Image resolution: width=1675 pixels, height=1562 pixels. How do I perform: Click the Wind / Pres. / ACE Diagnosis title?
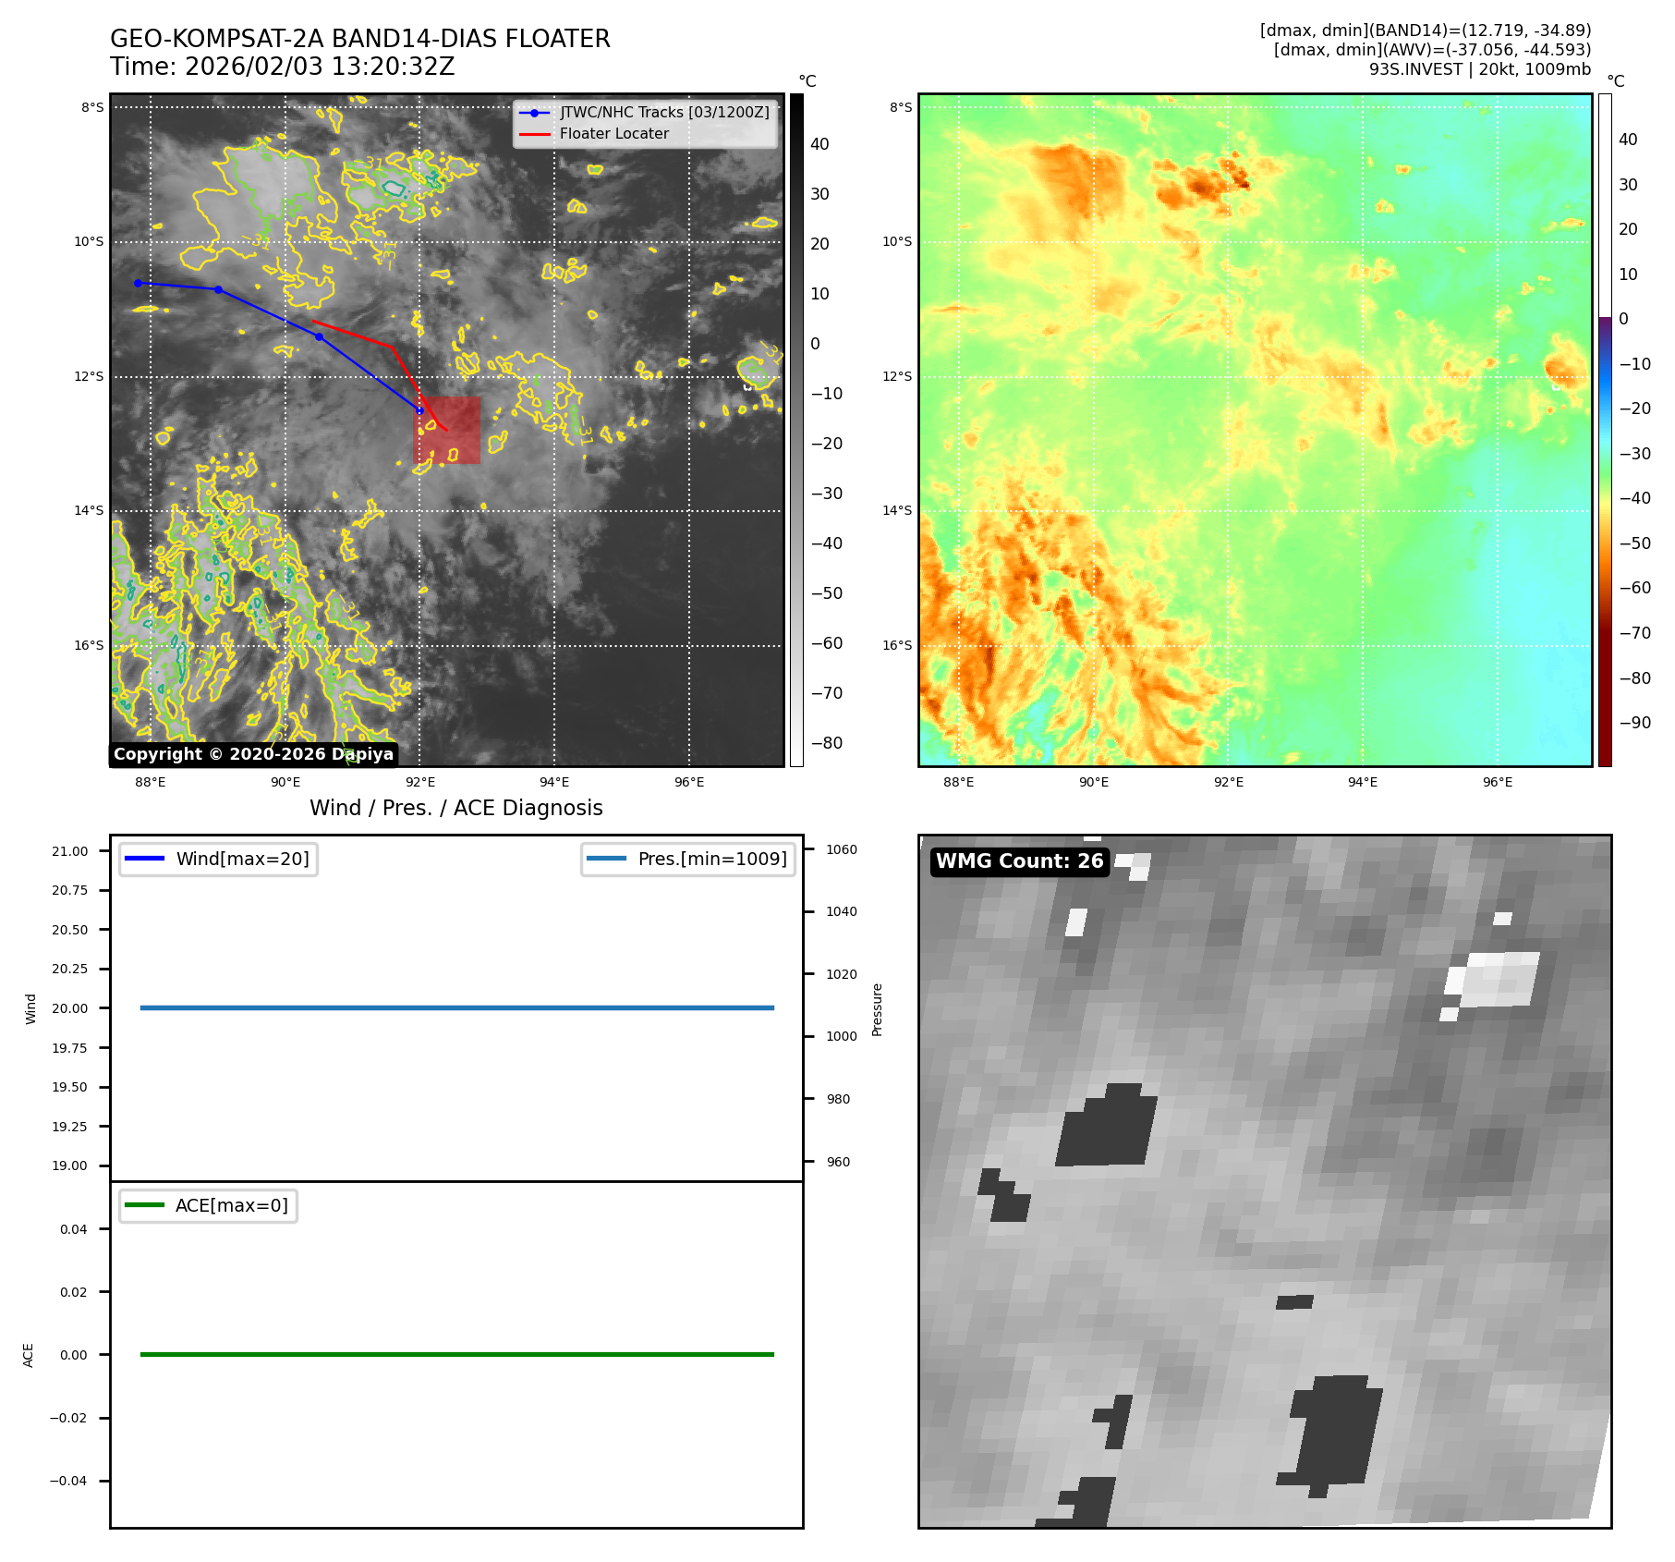click(x=455, y=808)
